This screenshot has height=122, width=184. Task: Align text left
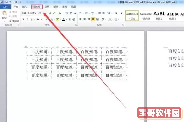pos(81,19)
